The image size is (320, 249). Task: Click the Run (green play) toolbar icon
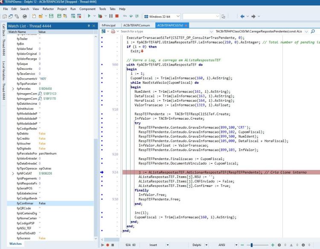[x=89, y=16]
